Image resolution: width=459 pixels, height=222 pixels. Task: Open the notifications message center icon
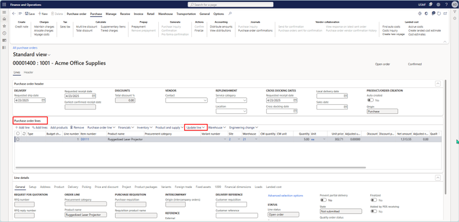pos(430,5)
